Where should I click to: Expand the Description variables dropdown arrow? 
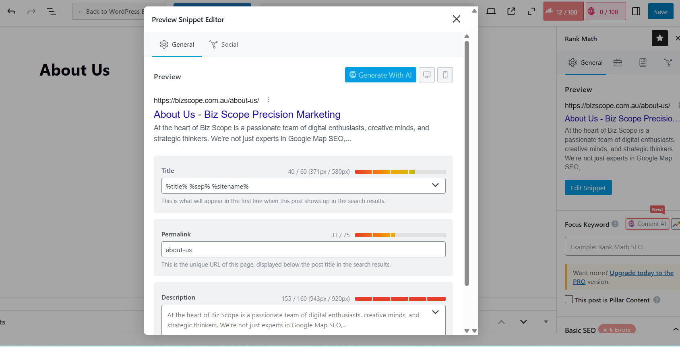coord(435,312)
